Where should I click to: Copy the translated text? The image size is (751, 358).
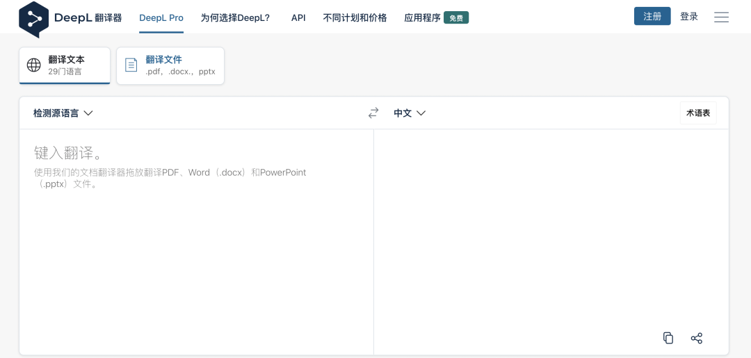668,338
